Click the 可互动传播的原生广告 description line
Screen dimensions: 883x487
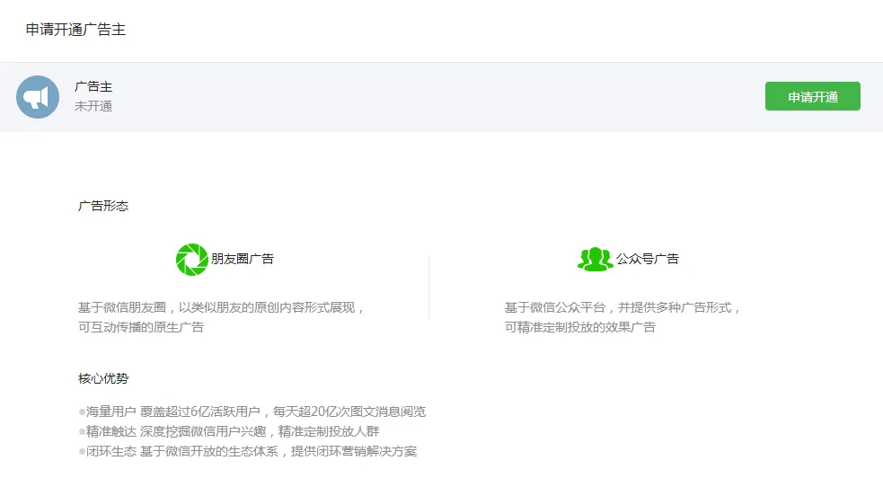tap(141, 327)
